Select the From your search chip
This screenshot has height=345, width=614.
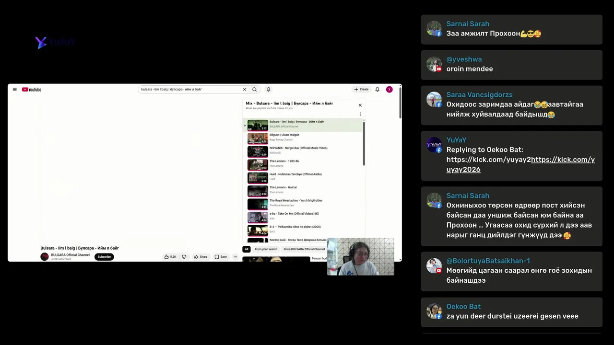pos(266,249)
